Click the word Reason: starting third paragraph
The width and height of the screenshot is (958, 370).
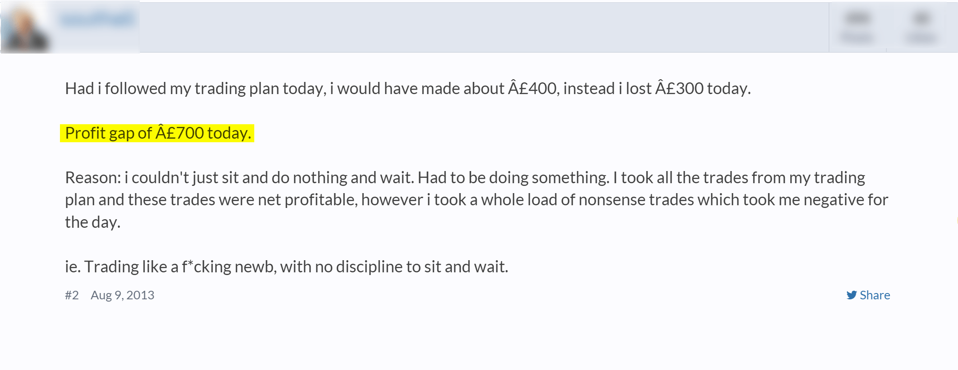point(93,178)
